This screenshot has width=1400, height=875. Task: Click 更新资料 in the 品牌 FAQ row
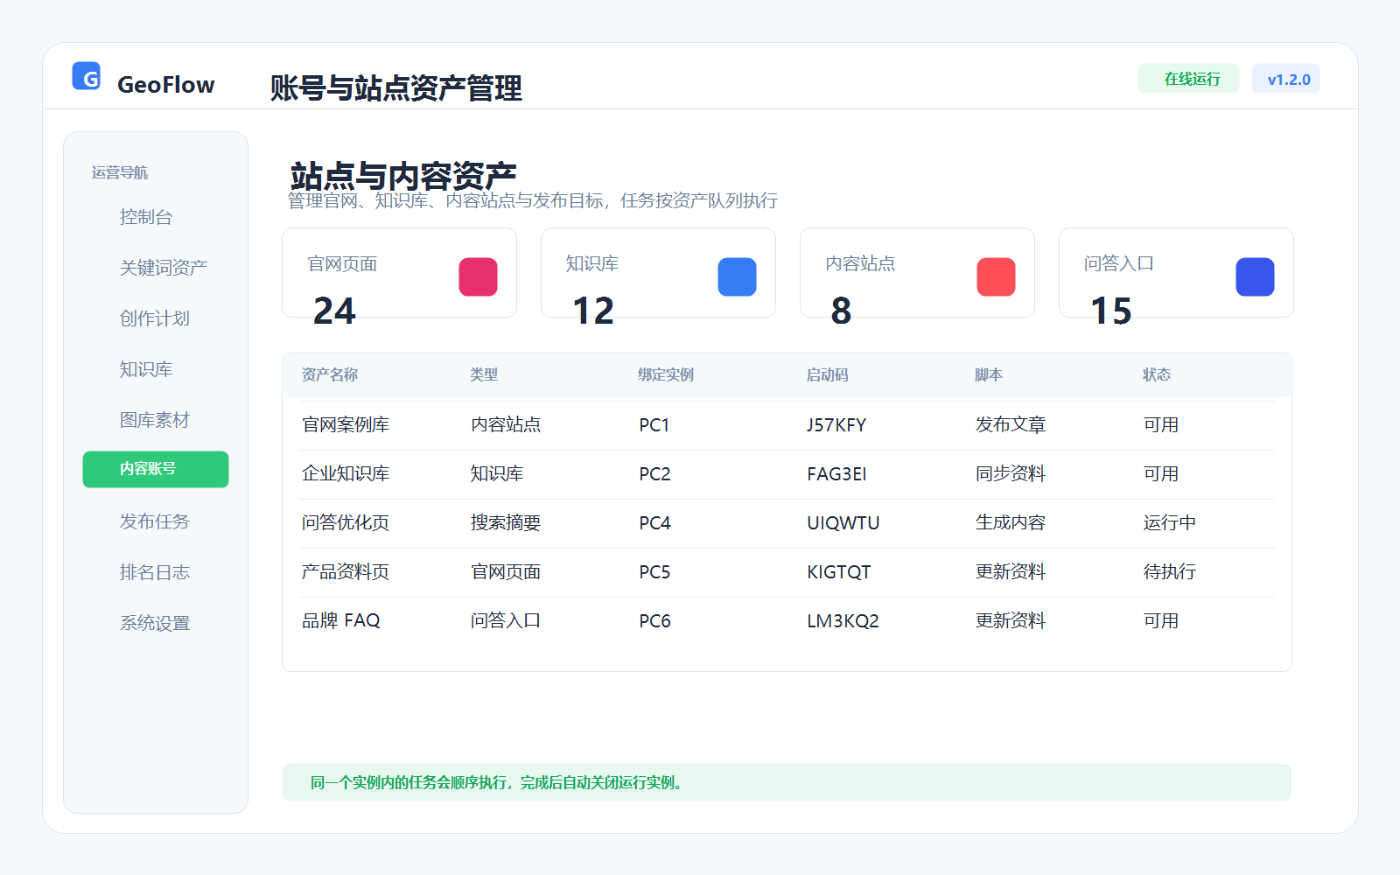pyautogui.click(x=1011, y=621)
